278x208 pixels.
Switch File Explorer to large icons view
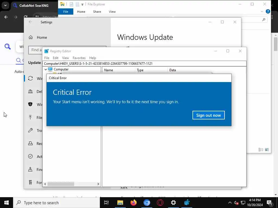[267, 149]
